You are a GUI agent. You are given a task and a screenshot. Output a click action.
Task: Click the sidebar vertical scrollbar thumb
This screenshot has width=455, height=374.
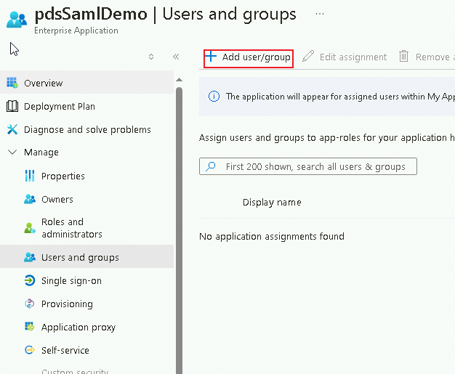click(179, 230)
